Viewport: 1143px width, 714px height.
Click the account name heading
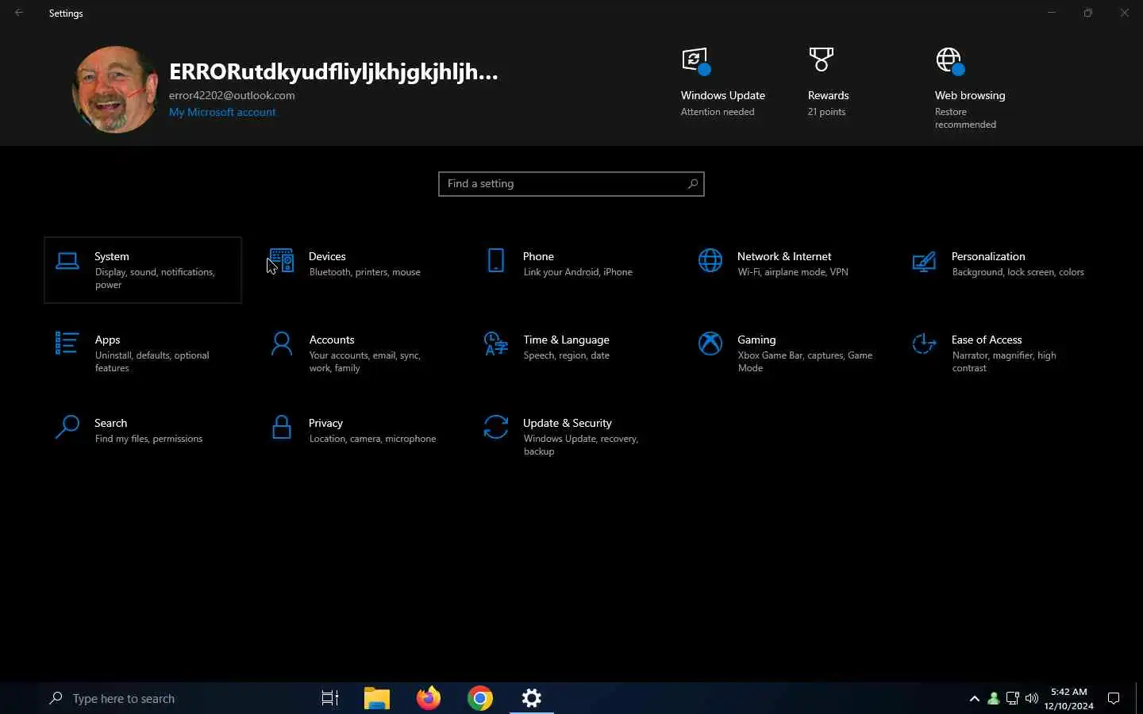tap(333, 71)
